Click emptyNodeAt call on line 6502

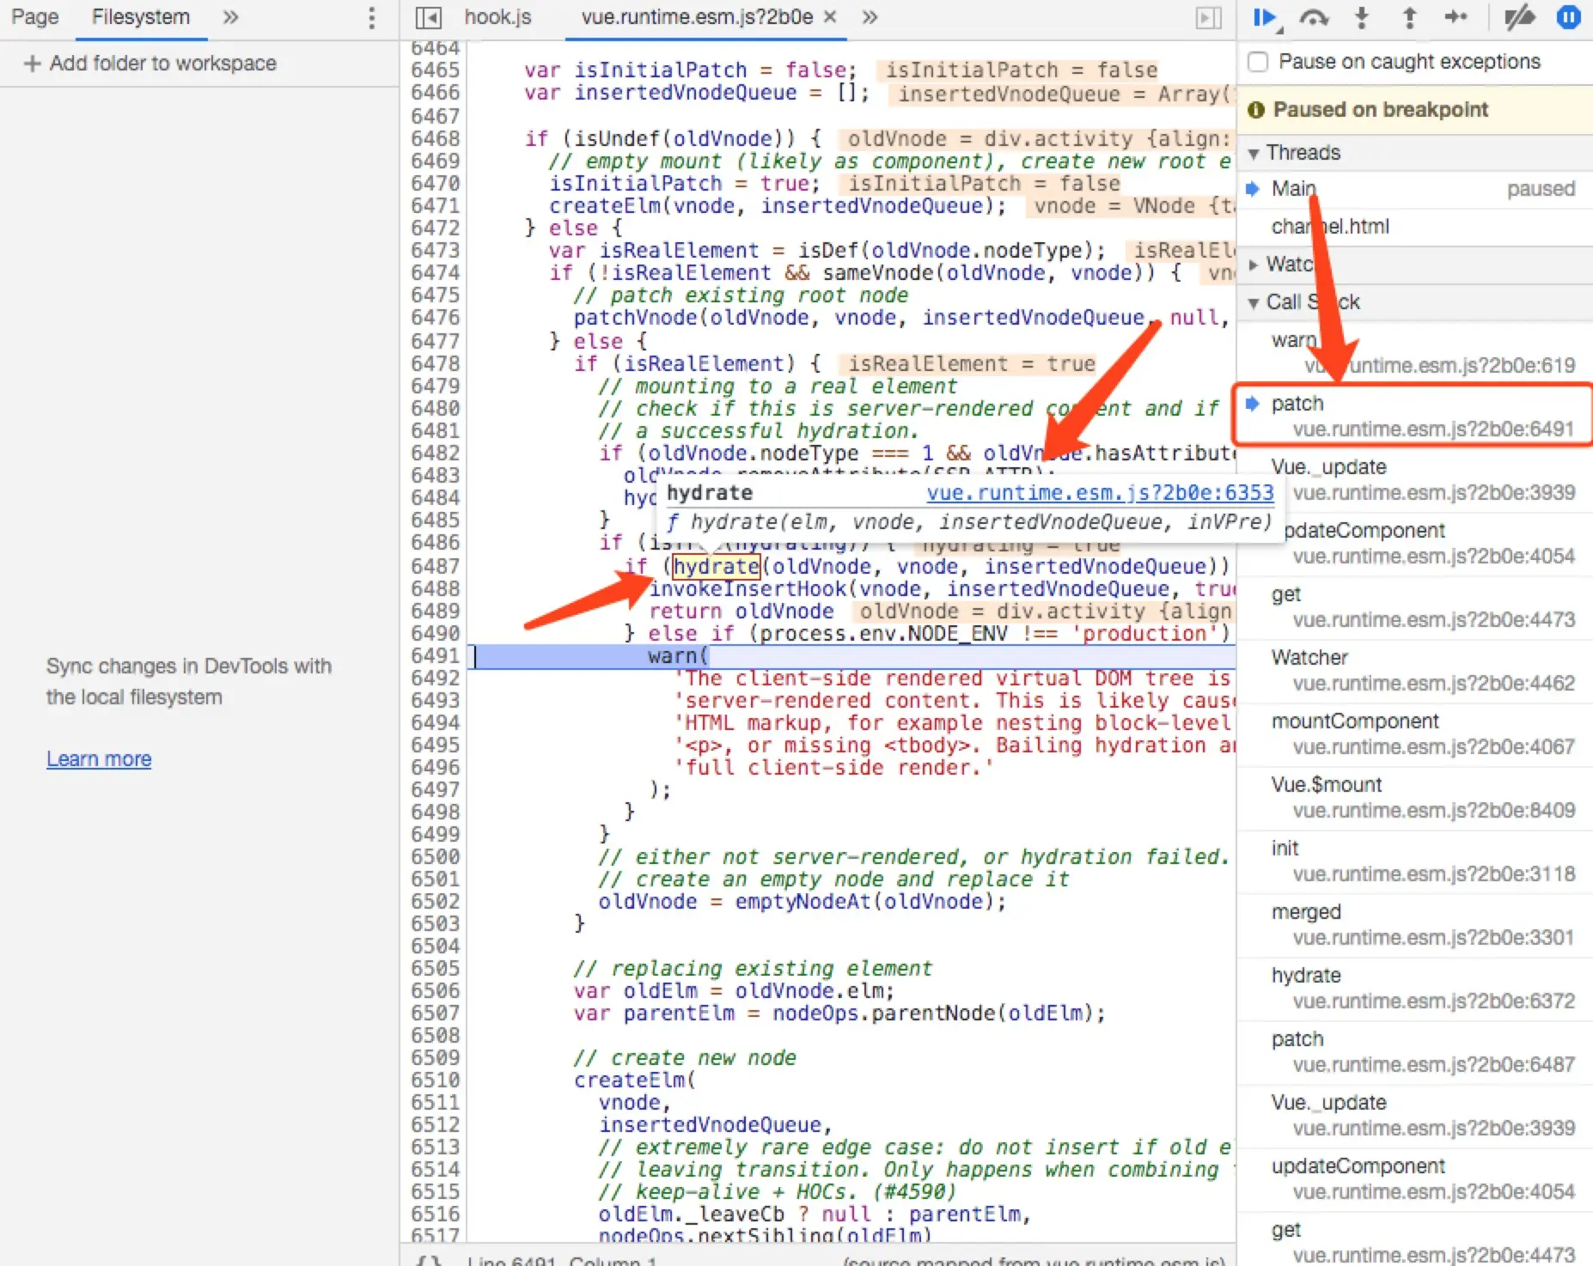[803, 902]
